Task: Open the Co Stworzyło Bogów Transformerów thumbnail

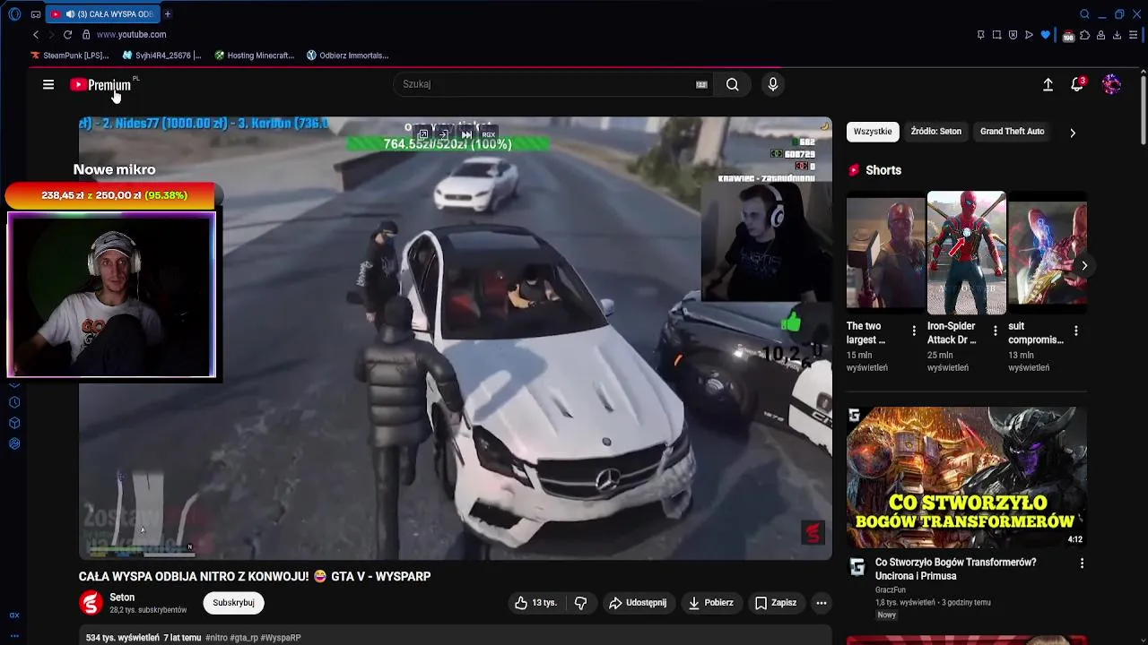Action: [x=967, y=477]
